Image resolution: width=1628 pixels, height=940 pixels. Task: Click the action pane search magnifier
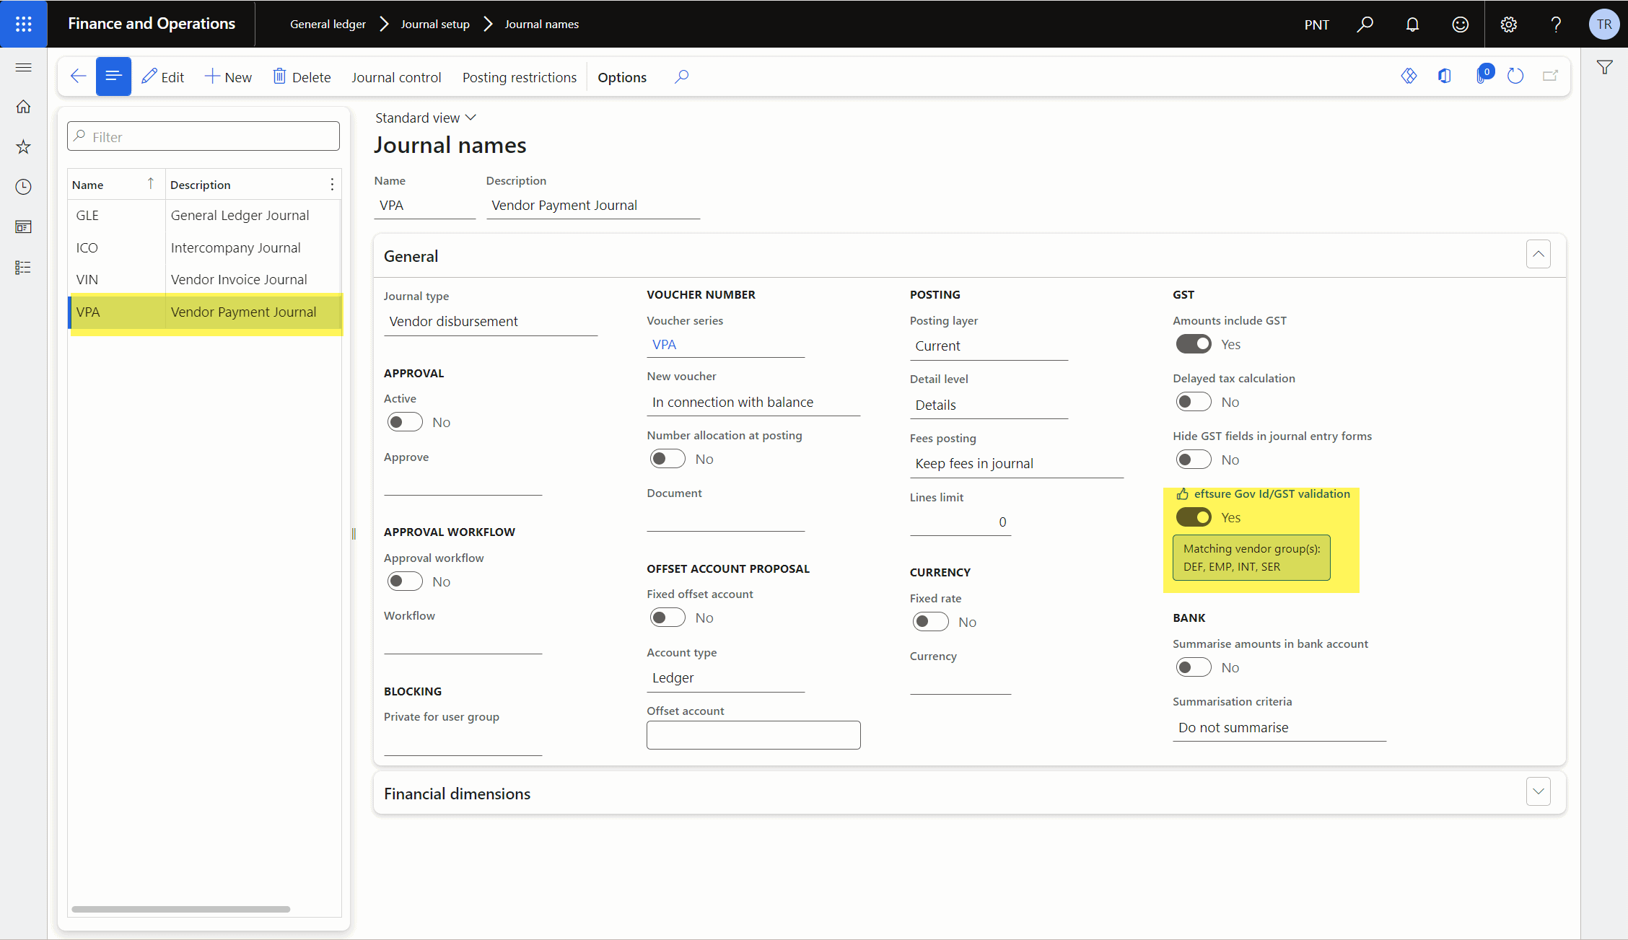(681, 76)
